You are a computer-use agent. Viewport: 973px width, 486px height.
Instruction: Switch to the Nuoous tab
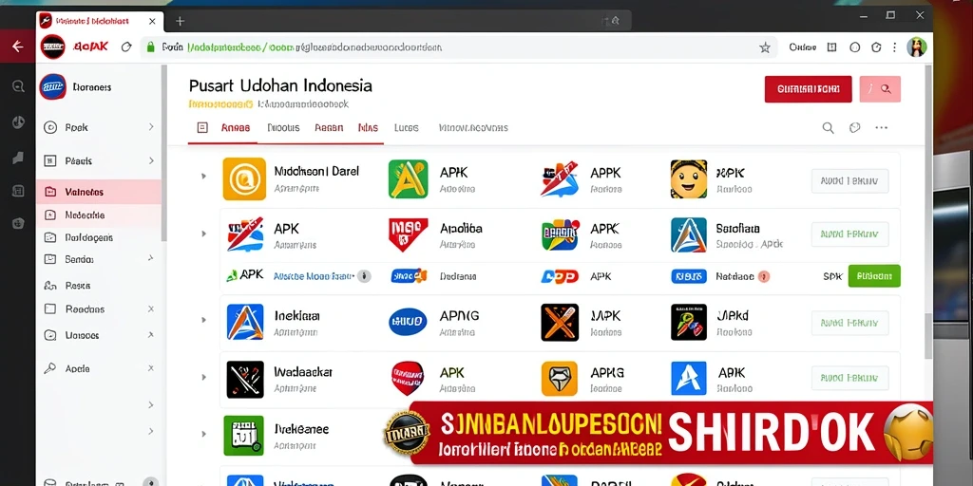click(283, 128)
